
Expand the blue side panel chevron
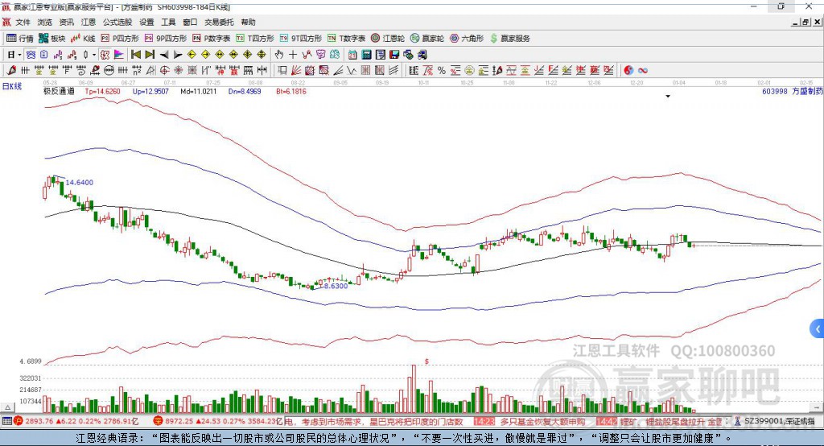[818, 329]
